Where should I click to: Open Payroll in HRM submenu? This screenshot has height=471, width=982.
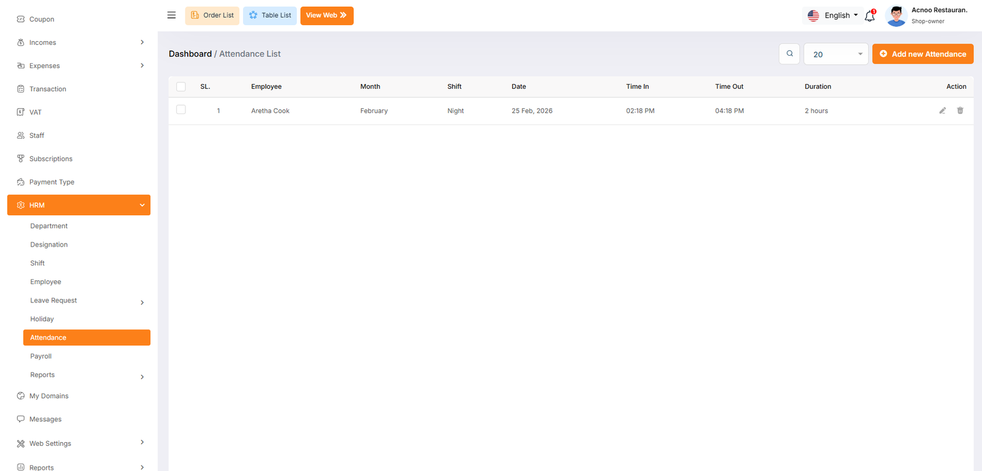click(x=41, y=356)
